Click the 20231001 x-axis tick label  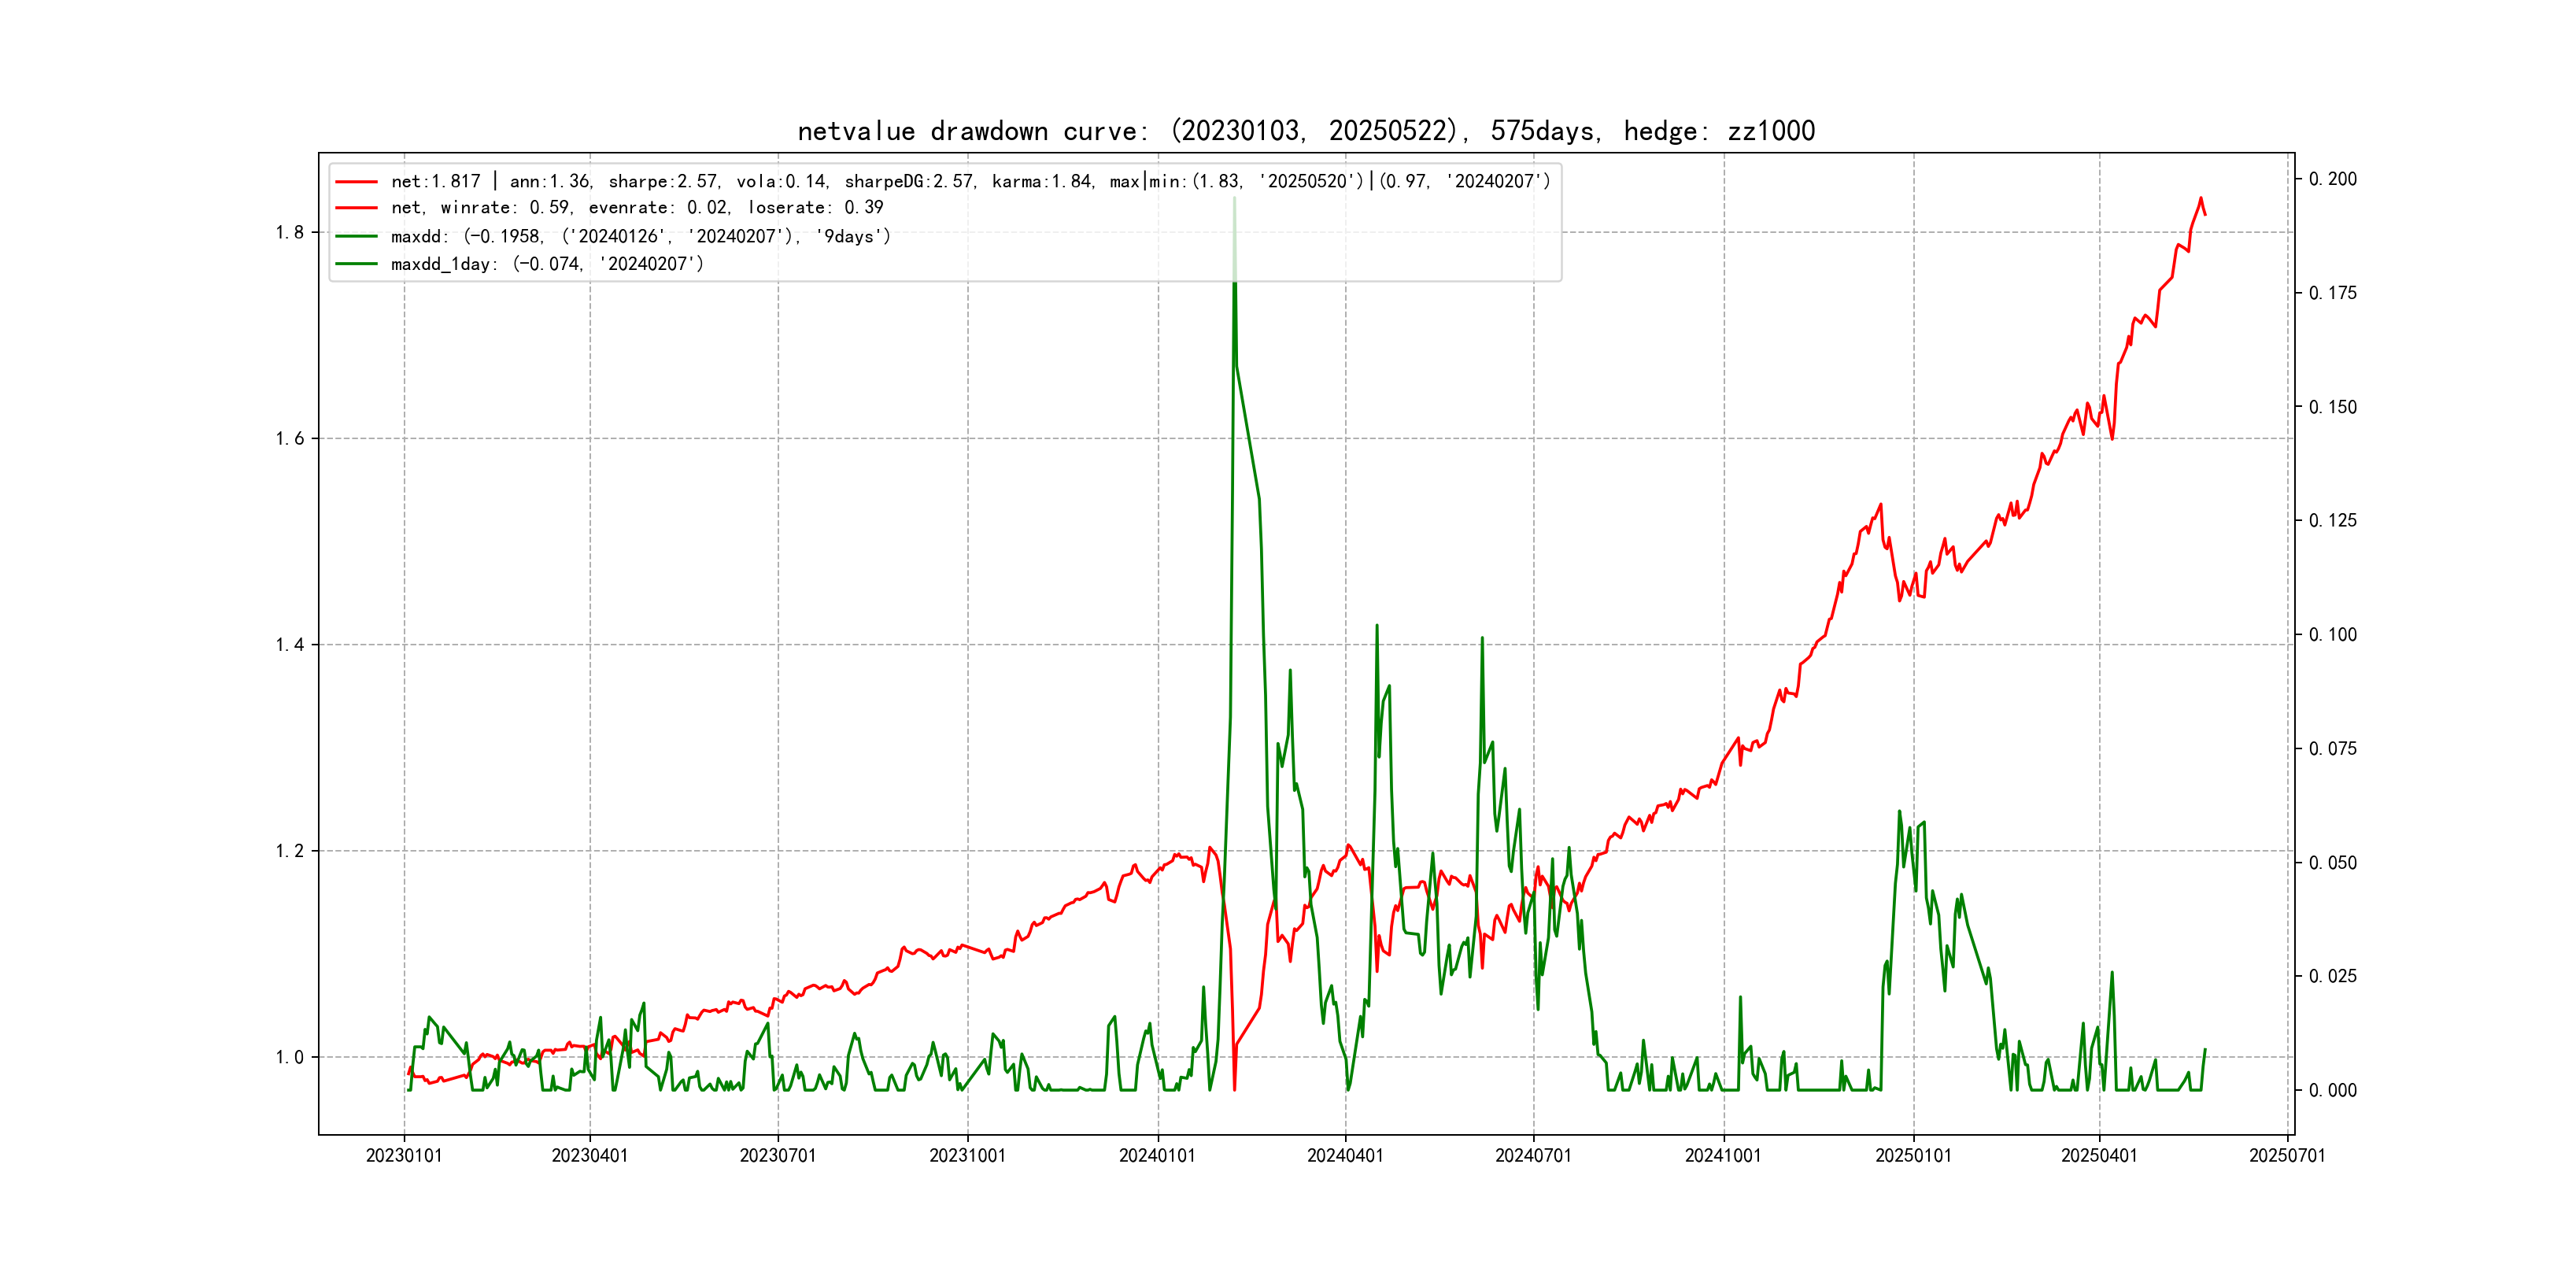[967, 1155]
